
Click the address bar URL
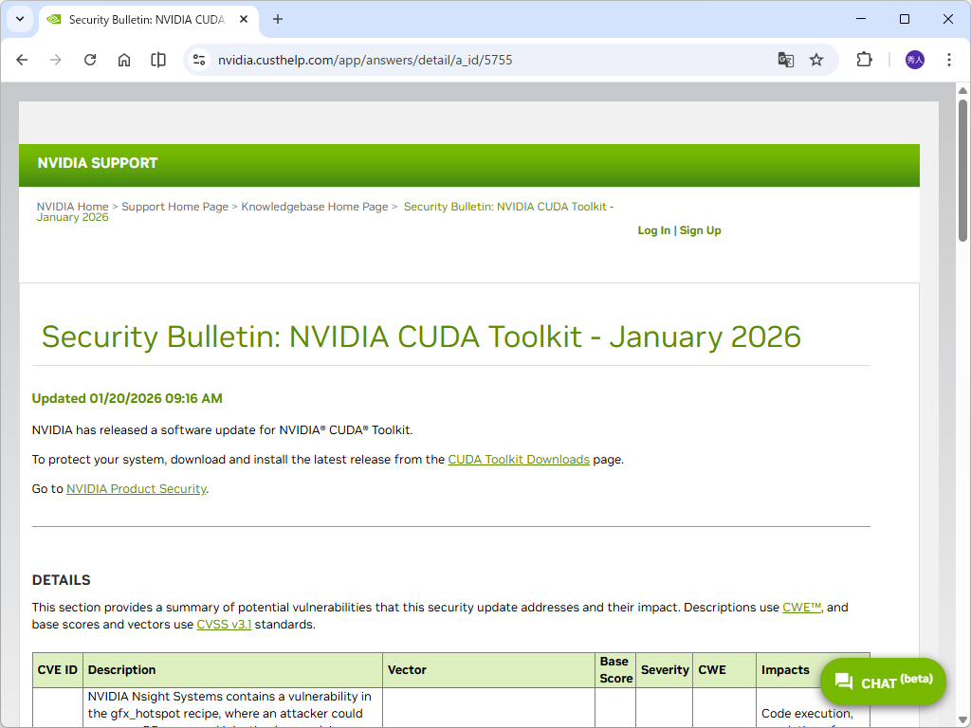(365, 60)
